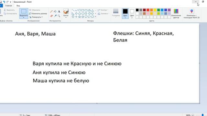
Task: Click the zoom out minus button
Action: point(193,115)
